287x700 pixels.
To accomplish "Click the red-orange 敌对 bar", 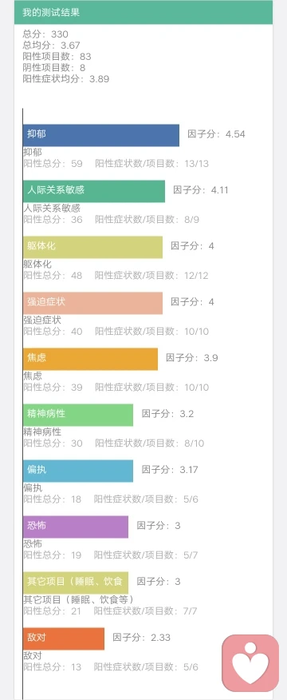I will (x=64, y=638).
